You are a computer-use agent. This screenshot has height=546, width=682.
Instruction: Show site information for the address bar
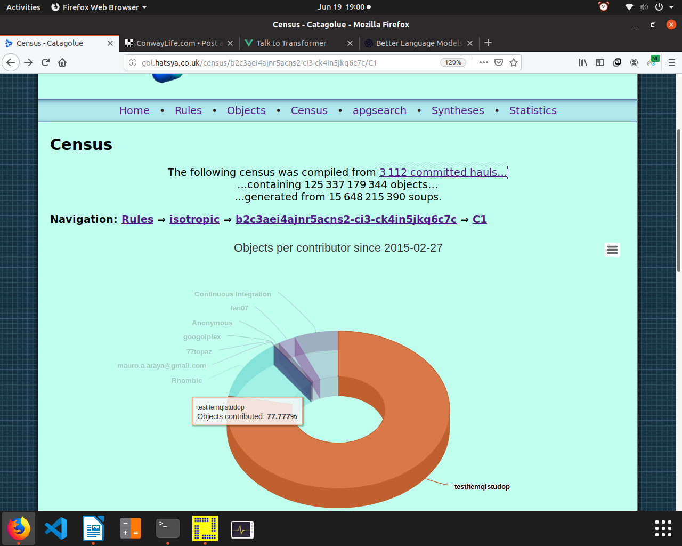point(133,62)
